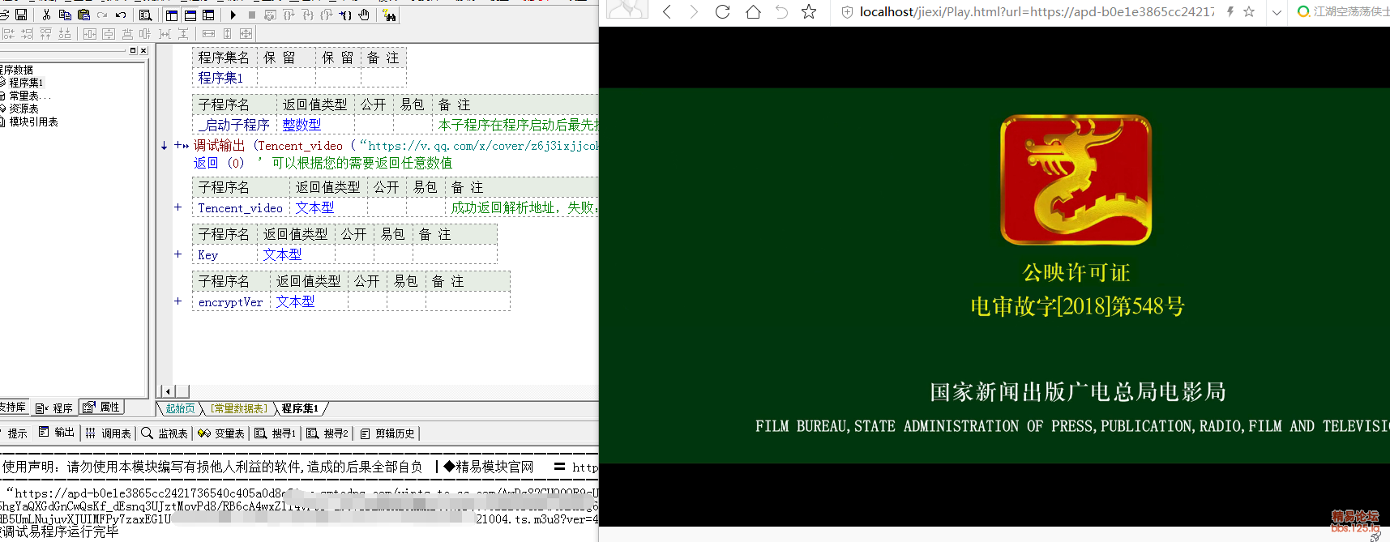Screen dimensions: 1390x542
Task: Open the 调用表 bottom tab
Action: click(x=109, y=433)
